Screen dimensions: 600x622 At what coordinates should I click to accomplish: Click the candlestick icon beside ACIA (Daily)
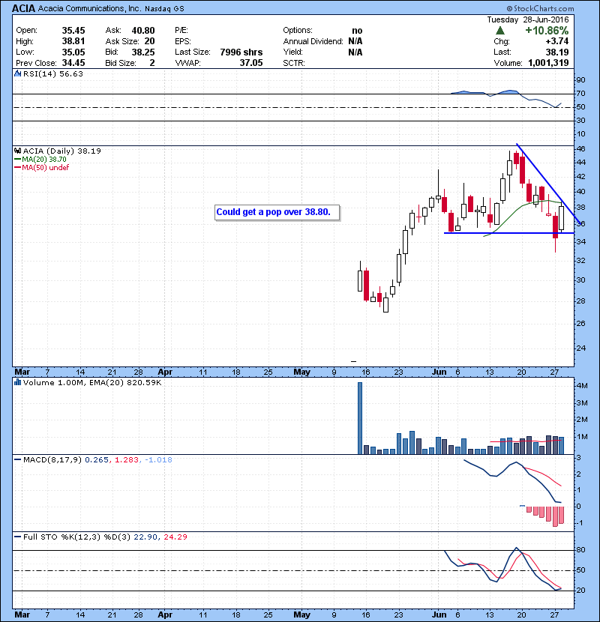click(x=17, y=151)
